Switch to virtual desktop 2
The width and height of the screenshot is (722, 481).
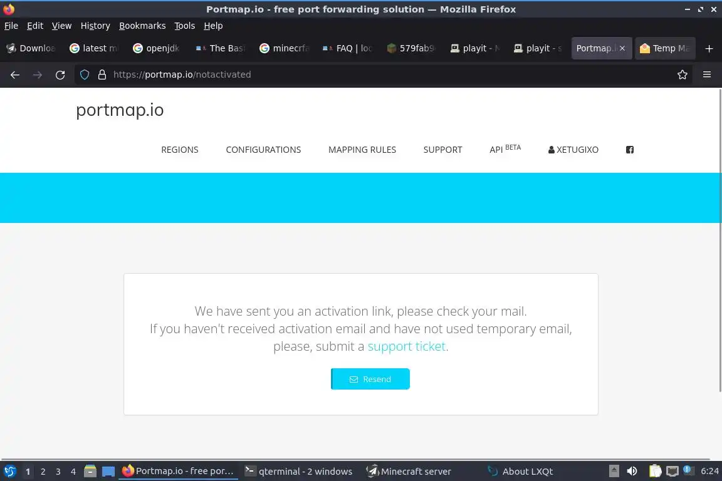coord(43,472)
